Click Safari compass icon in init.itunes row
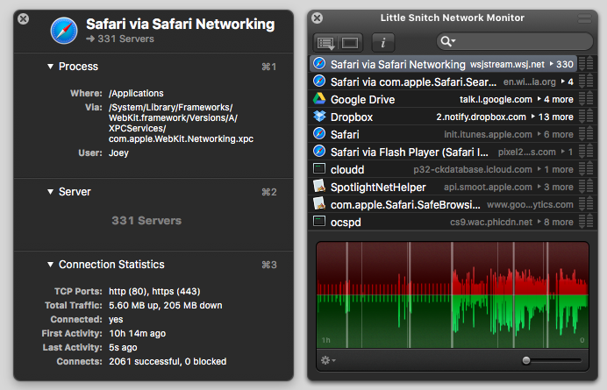Screen dimensions: 607x390 319,134
